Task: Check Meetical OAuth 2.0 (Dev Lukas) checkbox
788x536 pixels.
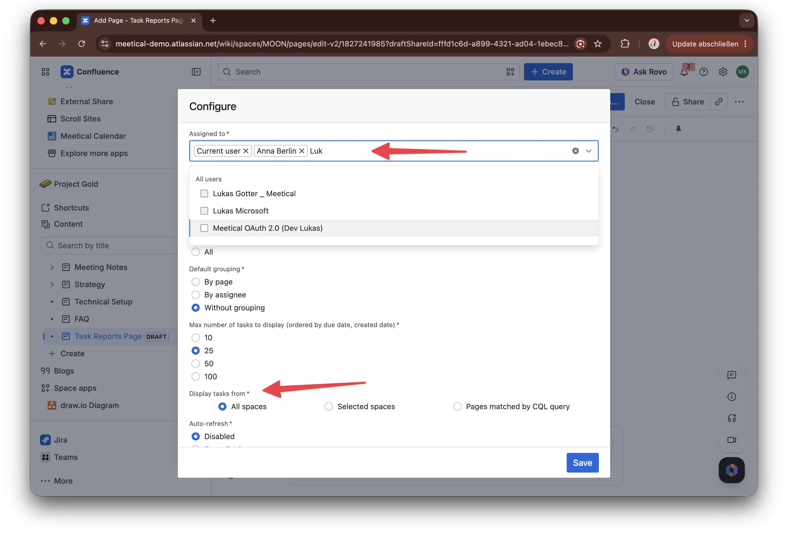Action: coord(204,228)
